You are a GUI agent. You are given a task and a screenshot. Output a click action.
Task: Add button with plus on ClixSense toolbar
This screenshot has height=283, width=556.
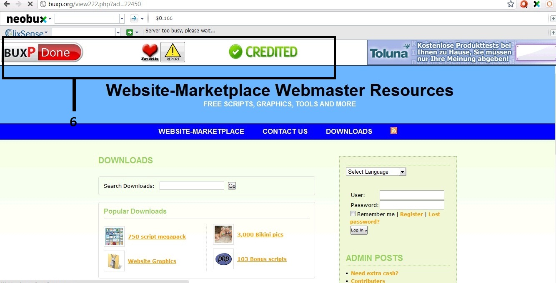coord(553,32)
